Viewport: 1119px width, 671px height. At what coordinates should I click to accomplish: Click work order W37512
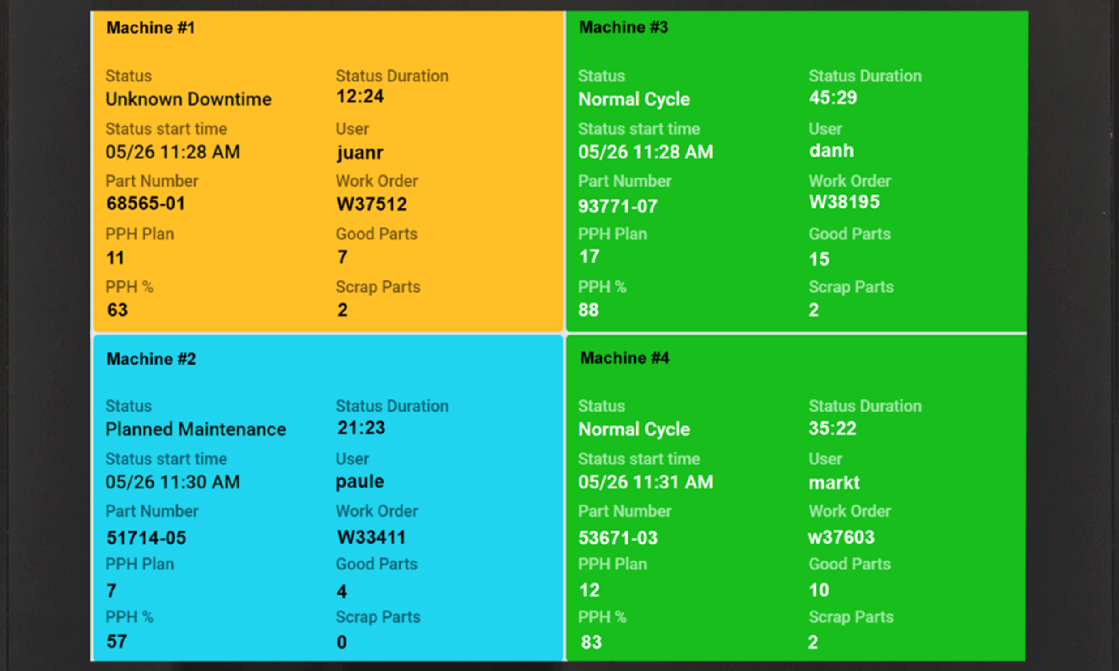coord(372,204)
